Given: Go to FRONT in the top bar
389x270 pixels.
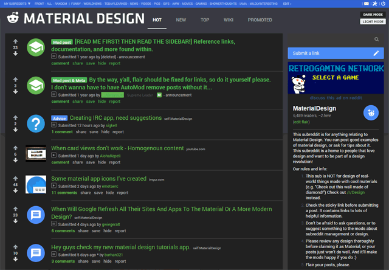Looking at the screenshot, I should [x=39, y=4].
